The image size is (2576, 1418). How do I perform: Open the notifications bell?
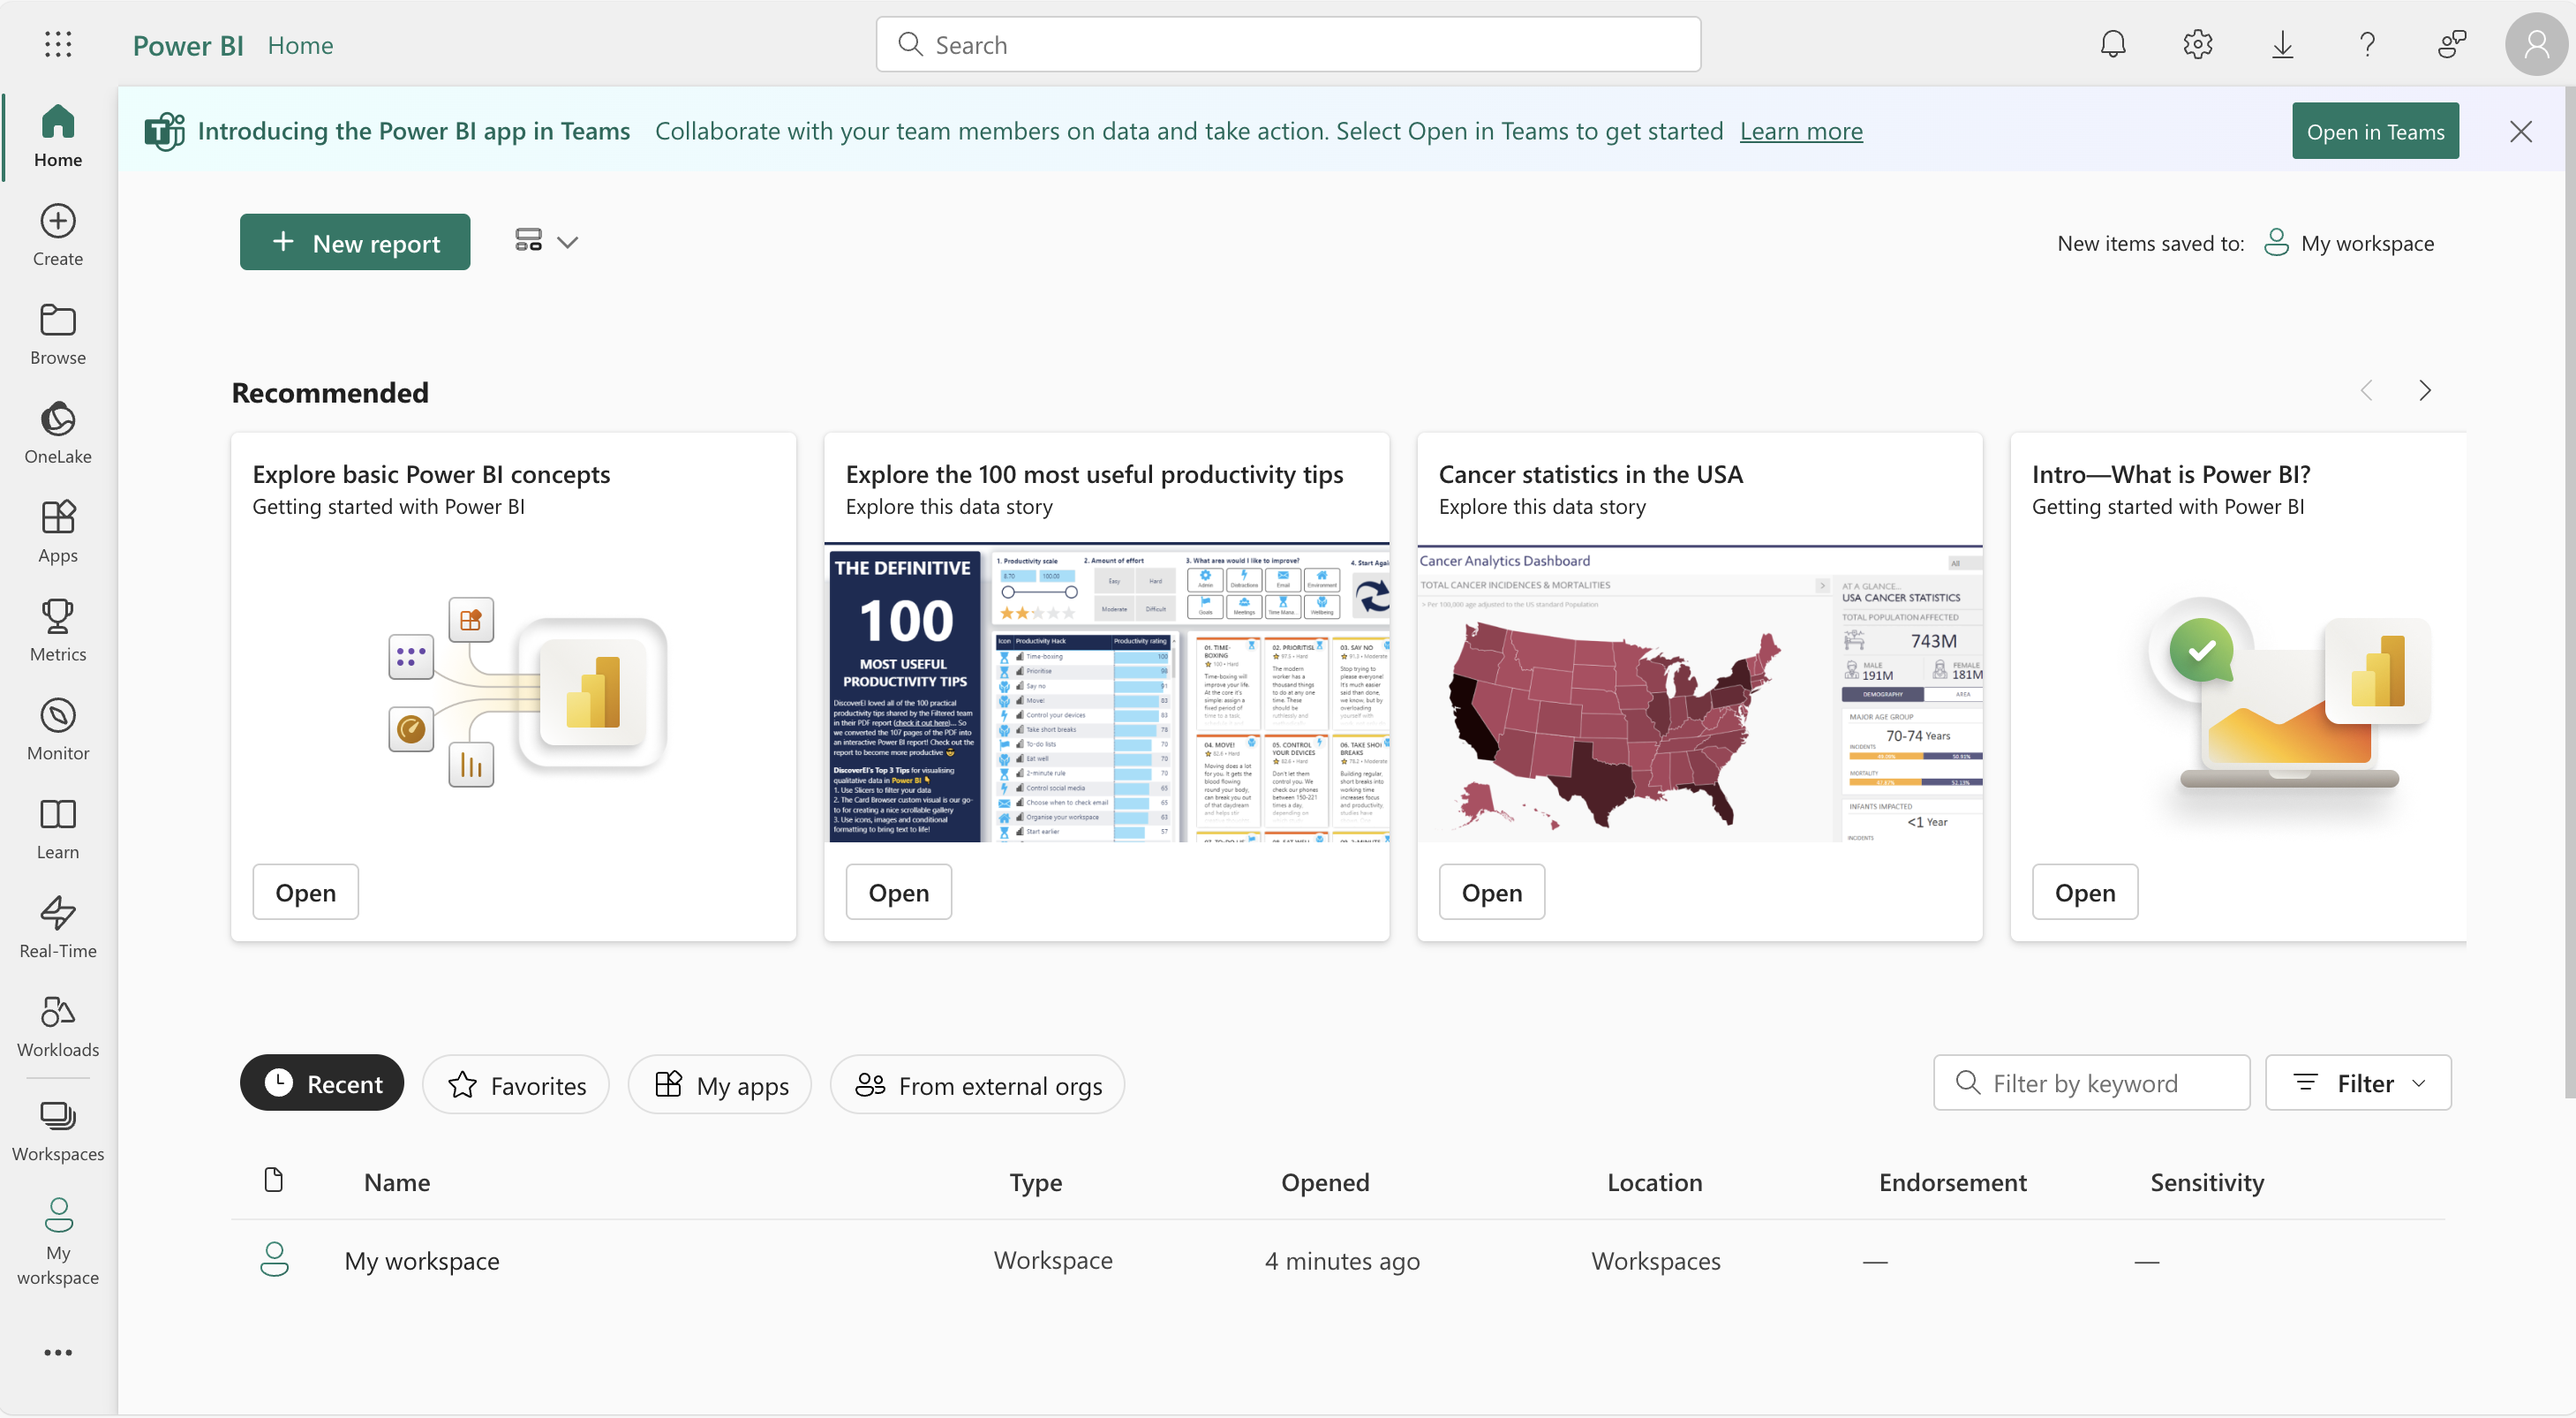2113,44
